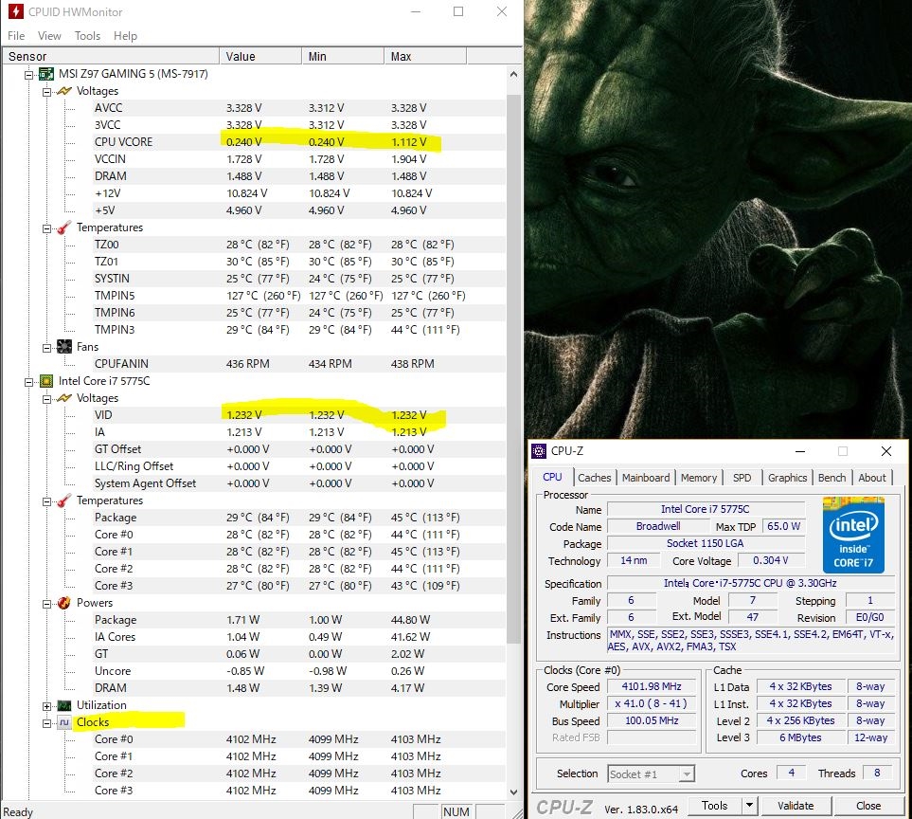Image resolution: width=912 pixels, height=819 pixels.
Task: Click the Close button in CPU-Z
Action: point(868,806)
